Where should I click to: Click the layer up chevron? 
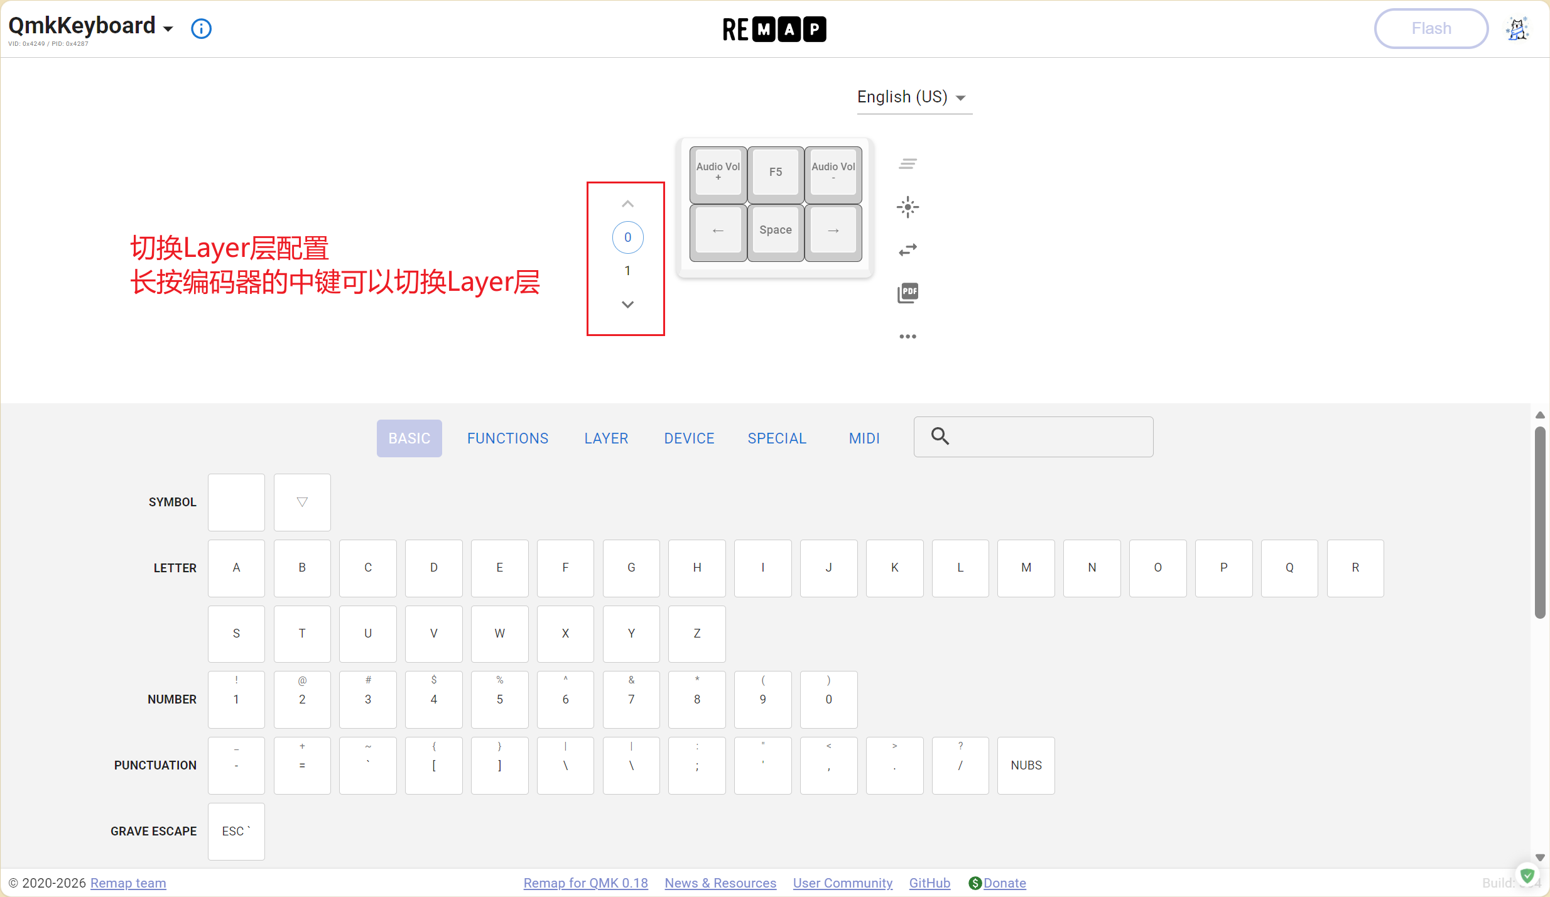click(x=627, y=204)
